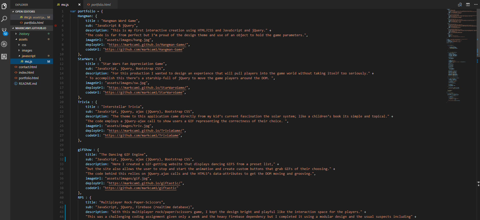Click the Hangman-Game GitHub codeUrl link

pos(143,50)
